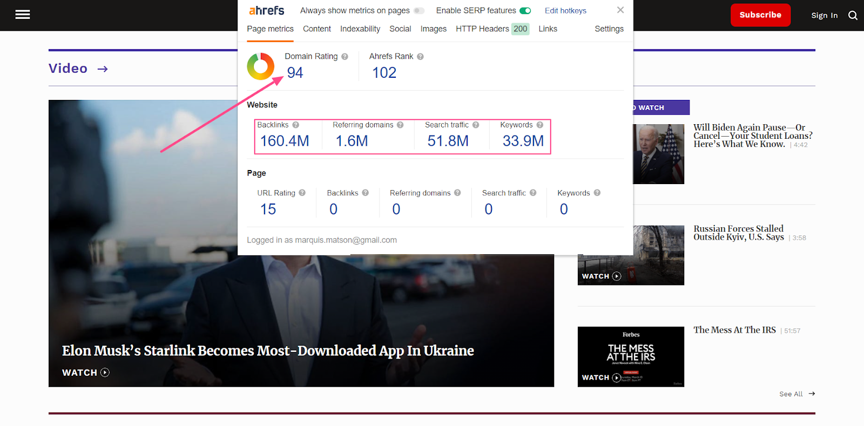The height and width of the screenshot is (426, 864).
Task: Click the Edit hotkeys link
Action: pos(565,11)
